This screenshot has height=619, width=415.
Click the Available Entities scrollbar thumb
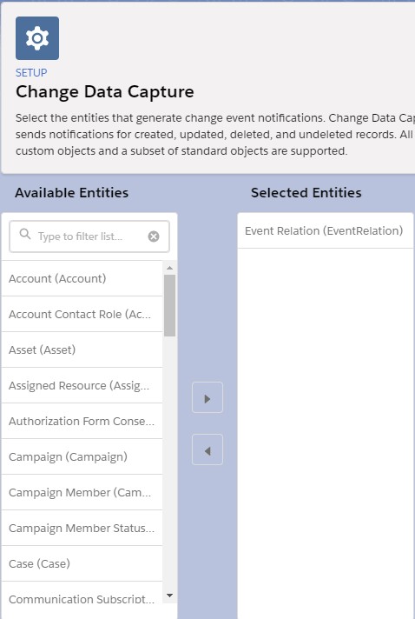click(170, 305)
